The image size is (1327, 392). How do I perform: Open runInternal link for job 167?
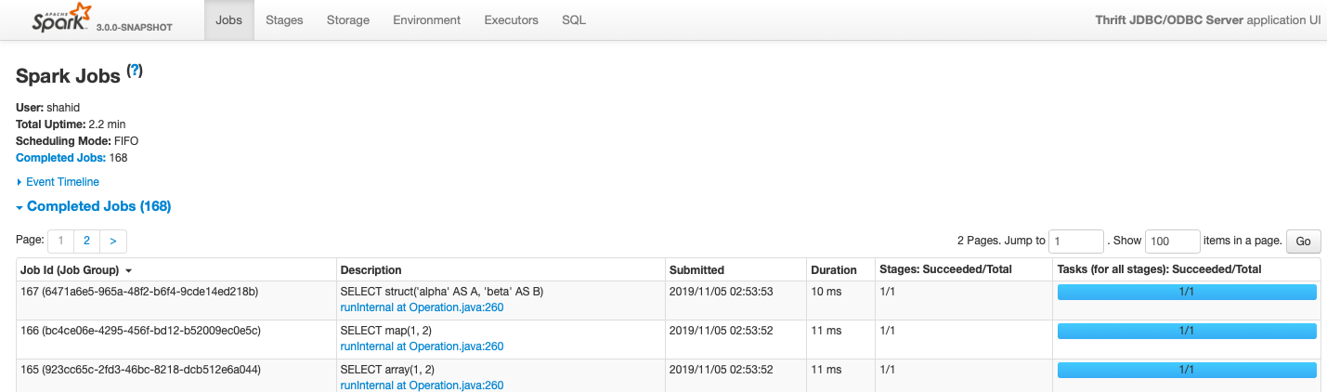point(422,307)
